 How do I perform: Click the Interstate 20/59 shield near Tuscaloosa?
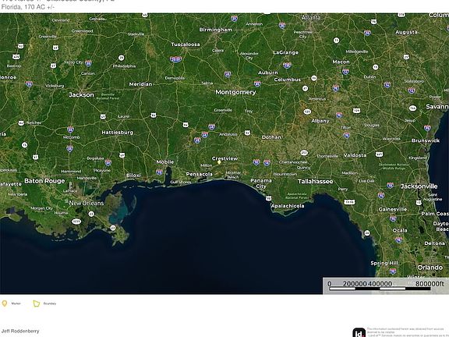coord(175,59)
